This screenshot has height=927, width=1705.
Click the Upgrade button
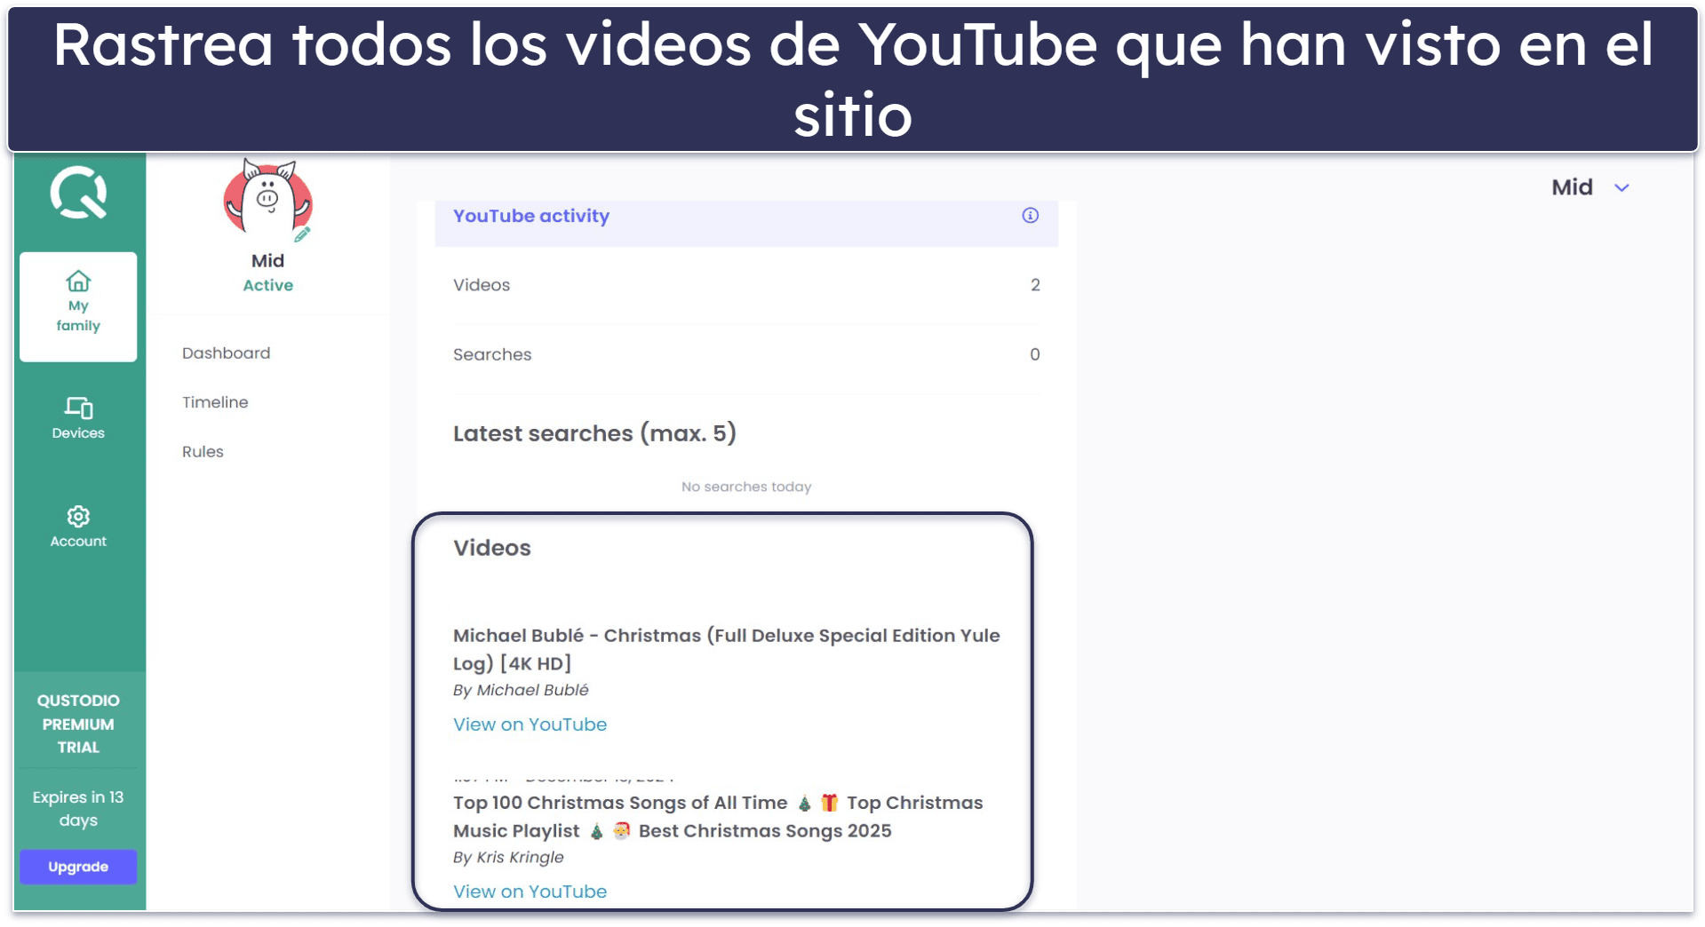[78, 867]
